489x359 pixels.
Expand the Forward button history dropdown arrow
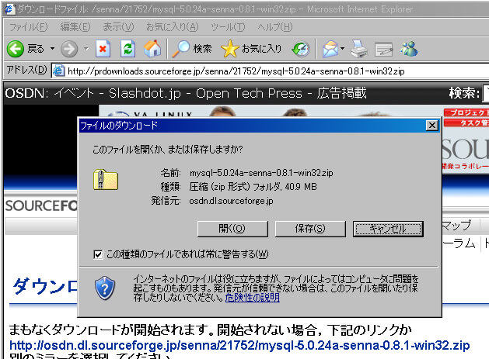click(85, 49)
